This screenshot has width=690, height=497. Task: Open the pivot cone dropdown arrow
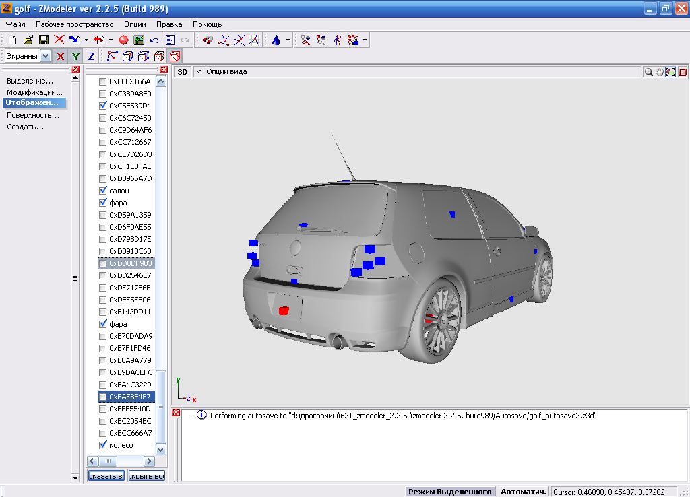[288, 40]
